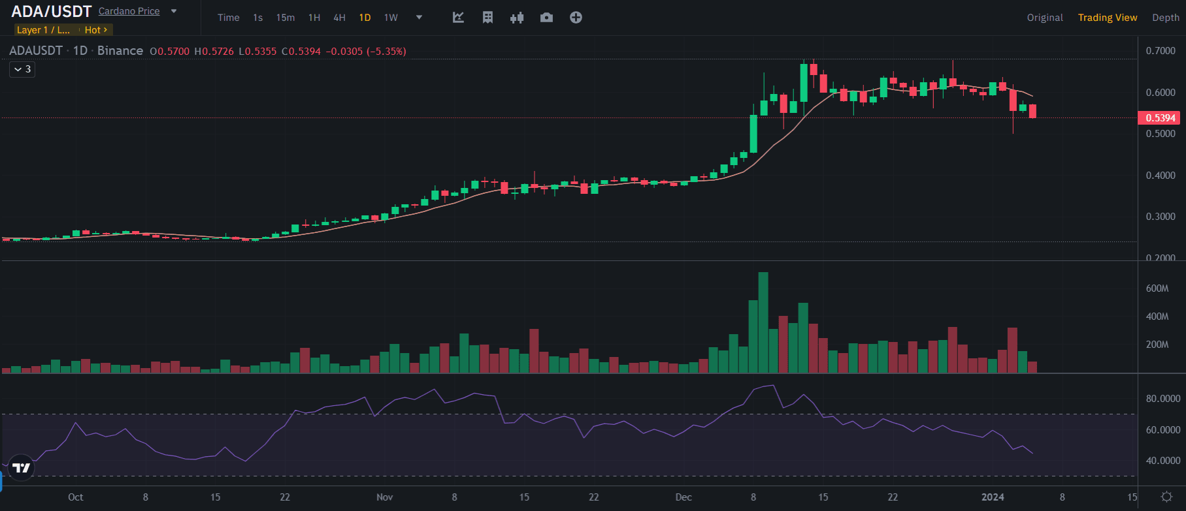This screenshot has height=511, width=1186.
Task: Open the technical indicators chart icon
Action: coord(458,18)
